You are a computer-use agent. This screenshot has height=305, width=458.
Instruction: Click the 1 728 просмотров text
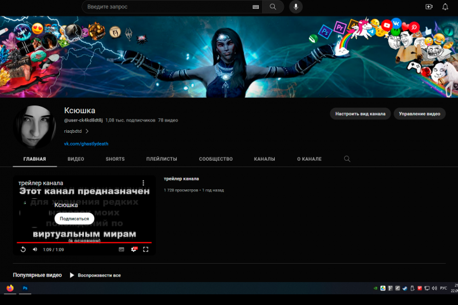(x=181, y=190)
